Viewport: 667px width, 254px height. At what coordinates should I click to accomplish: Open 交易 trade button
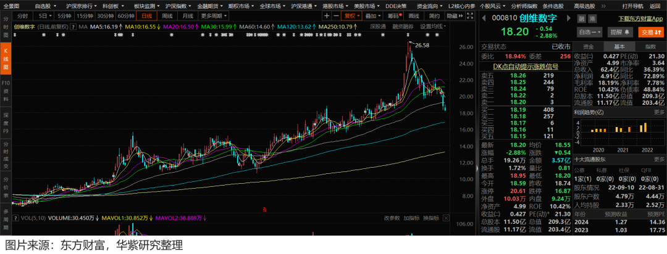650,32
